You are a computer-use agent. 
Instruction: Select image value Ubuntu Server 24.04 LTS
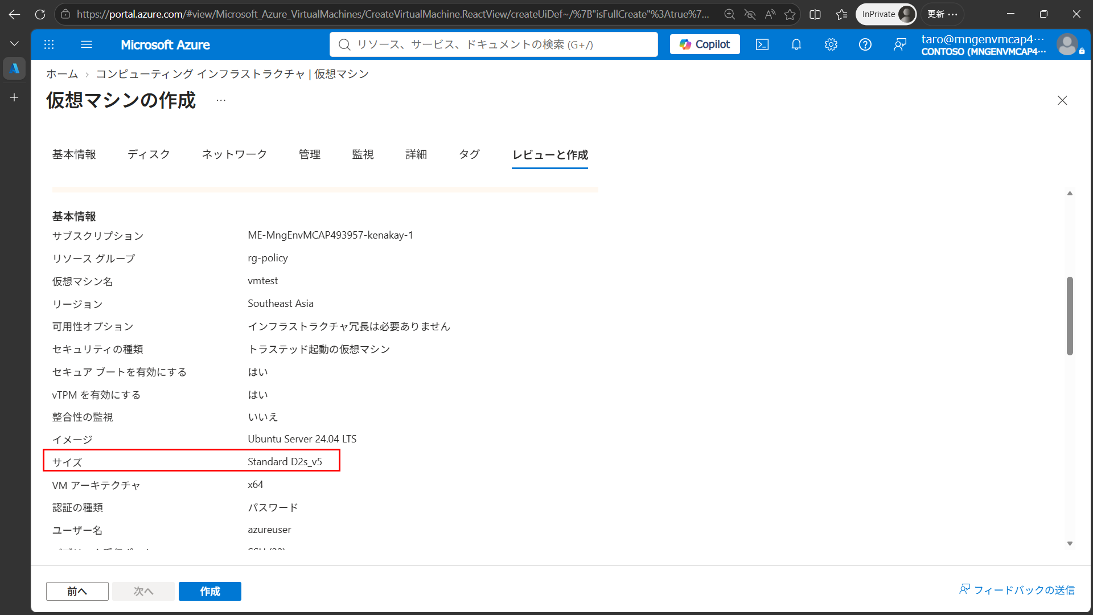click(x=302, y=439)
